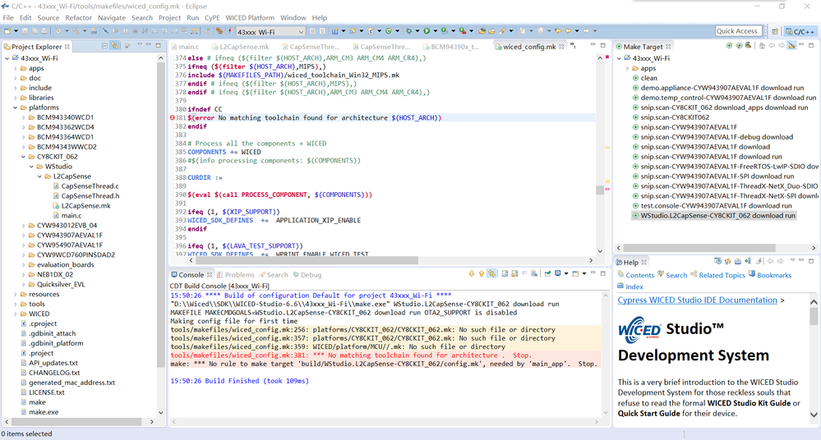Click the Quick Access field

tap(738, 31)
